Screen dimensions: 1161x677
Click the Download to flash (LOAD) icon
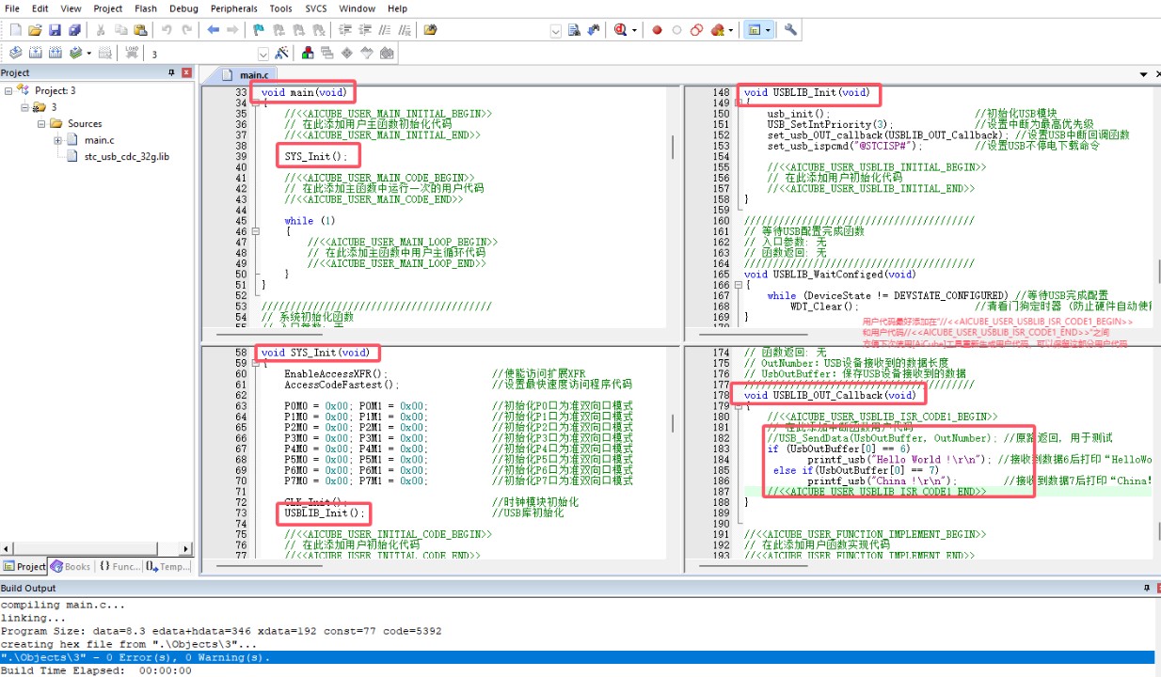(x=132, y=54)
